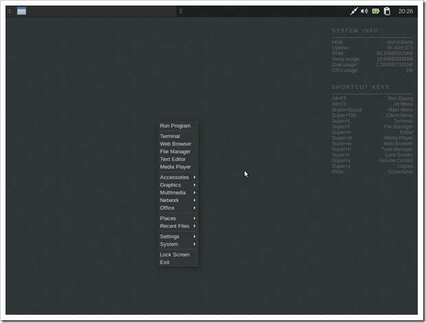Expand the Settings submenu
Screen dimensions: 426x323
(x=178, y=236)
